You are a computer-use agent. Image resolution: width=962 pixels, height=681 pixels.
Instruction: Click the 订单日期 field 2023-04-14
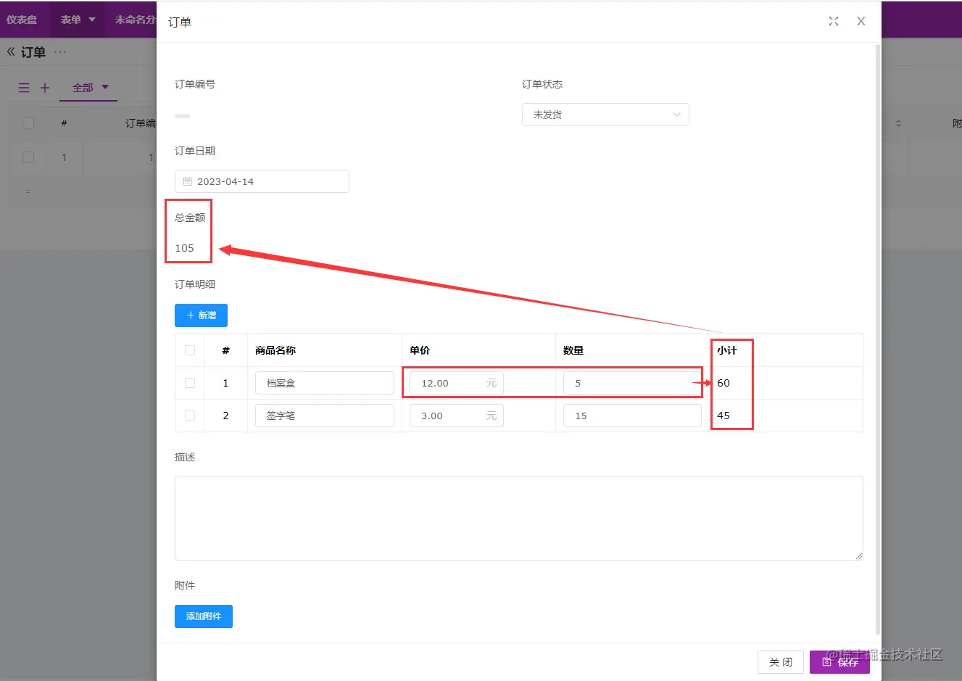pyautogui.click(x=262, y=181)
